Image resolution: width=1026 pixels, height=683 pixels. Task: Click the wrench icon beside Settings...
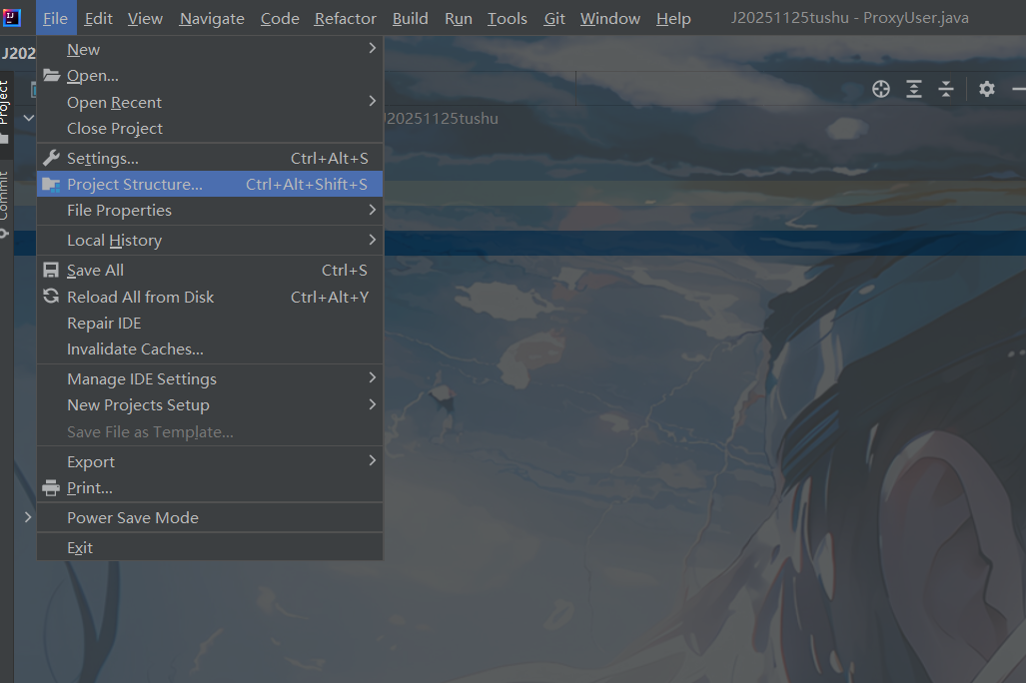pos(51,158)
